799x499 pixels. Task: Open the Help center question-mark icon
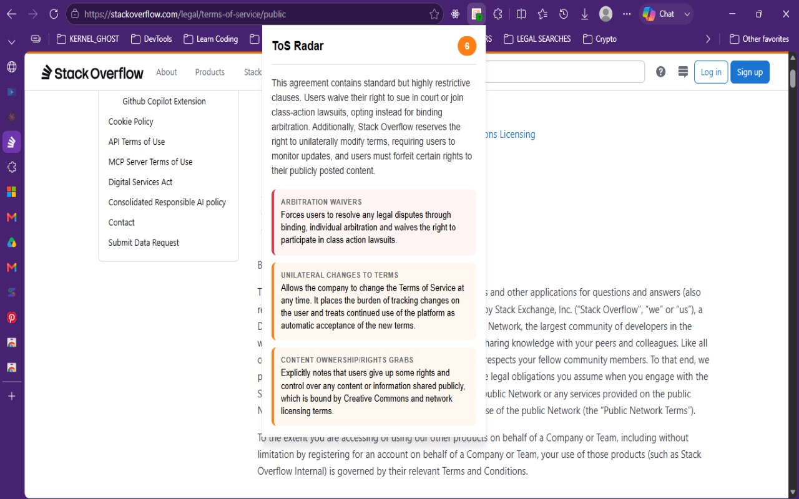tap(661, 72)
